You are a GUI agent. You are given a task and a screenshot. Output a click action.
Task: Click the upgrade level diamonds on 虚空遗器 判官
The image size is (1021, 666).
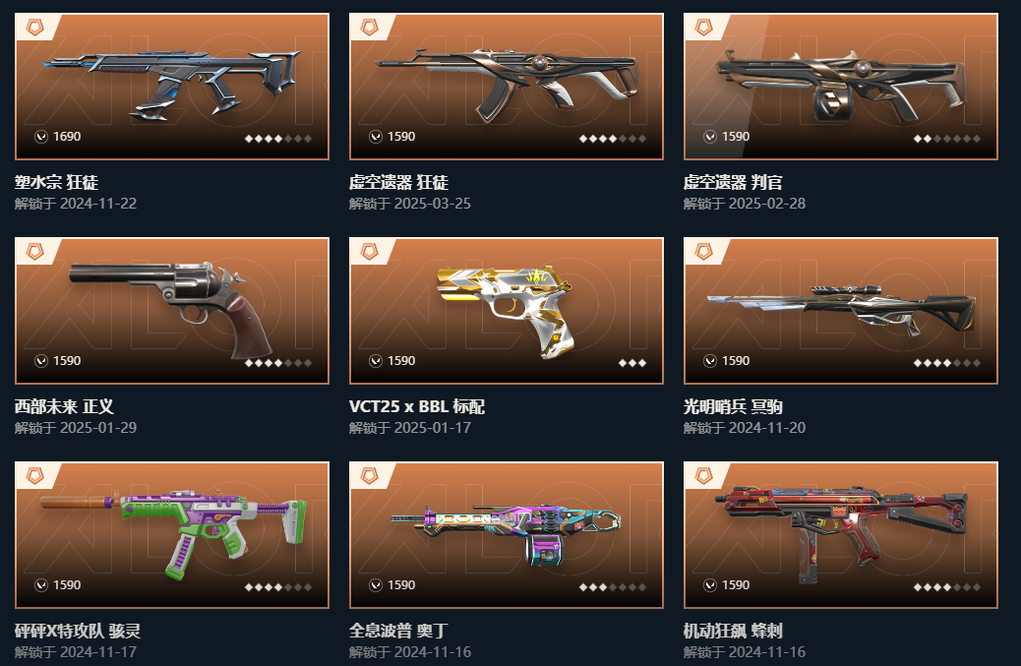coord(947,139)
